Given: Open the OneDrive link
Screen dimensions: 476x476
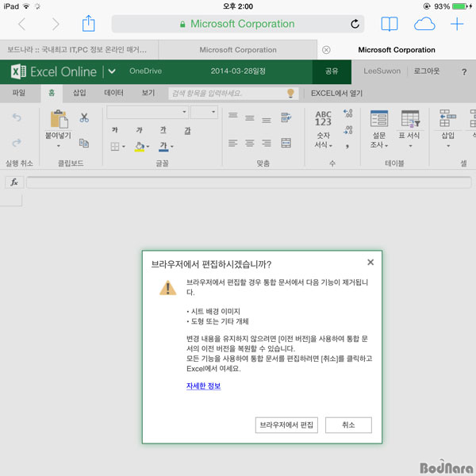Looking at the screenshot, I should [x=145, y=71].
